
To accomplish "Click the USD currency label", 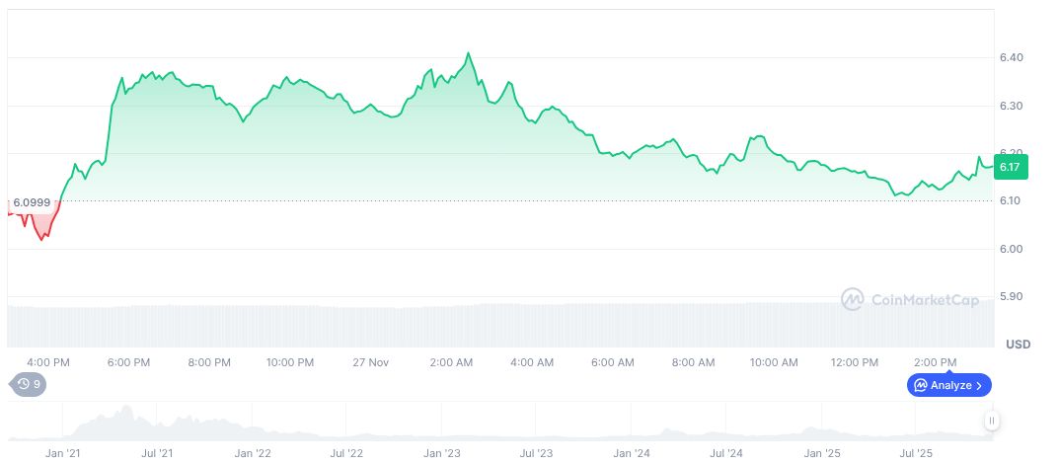I will (x=1018, y=345).
